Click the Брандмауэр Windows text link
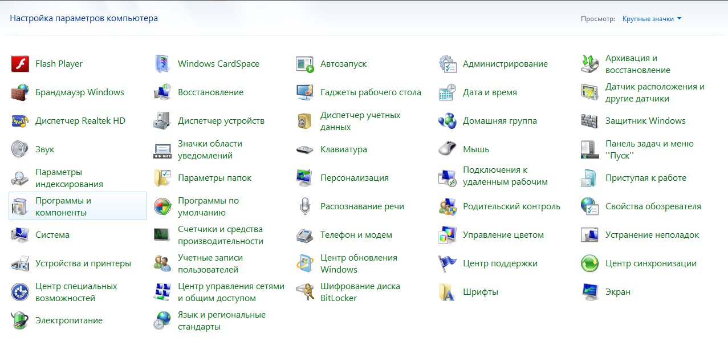 pyautogui.click(x=80, y=92)
